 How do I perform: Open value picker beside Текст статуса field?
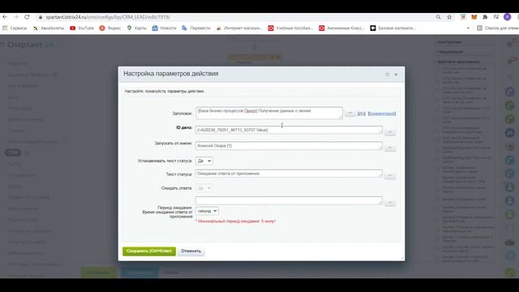coord(390,175)
